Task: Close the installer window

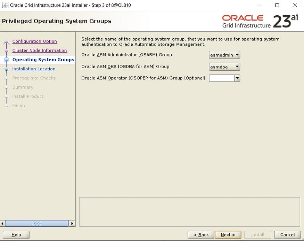Action: [295, 5]
